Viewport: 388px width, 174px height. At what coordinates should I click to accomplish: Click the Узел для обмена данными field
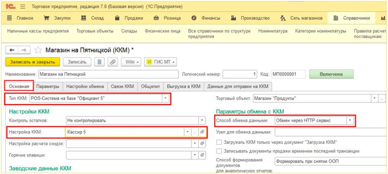330,132
